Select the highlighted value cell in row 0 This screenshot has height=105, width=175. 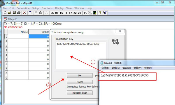39,37
